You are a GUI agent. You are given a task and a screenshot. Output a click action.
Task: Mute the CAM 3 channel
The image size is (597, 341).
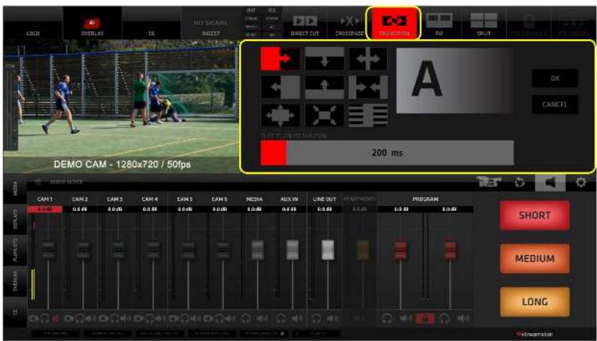125,318
